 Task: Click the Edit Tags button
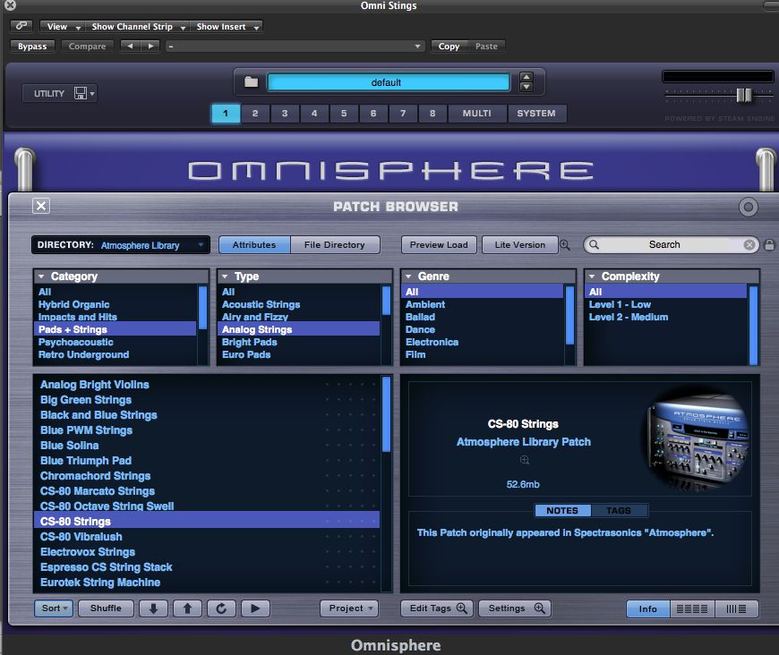437,608
